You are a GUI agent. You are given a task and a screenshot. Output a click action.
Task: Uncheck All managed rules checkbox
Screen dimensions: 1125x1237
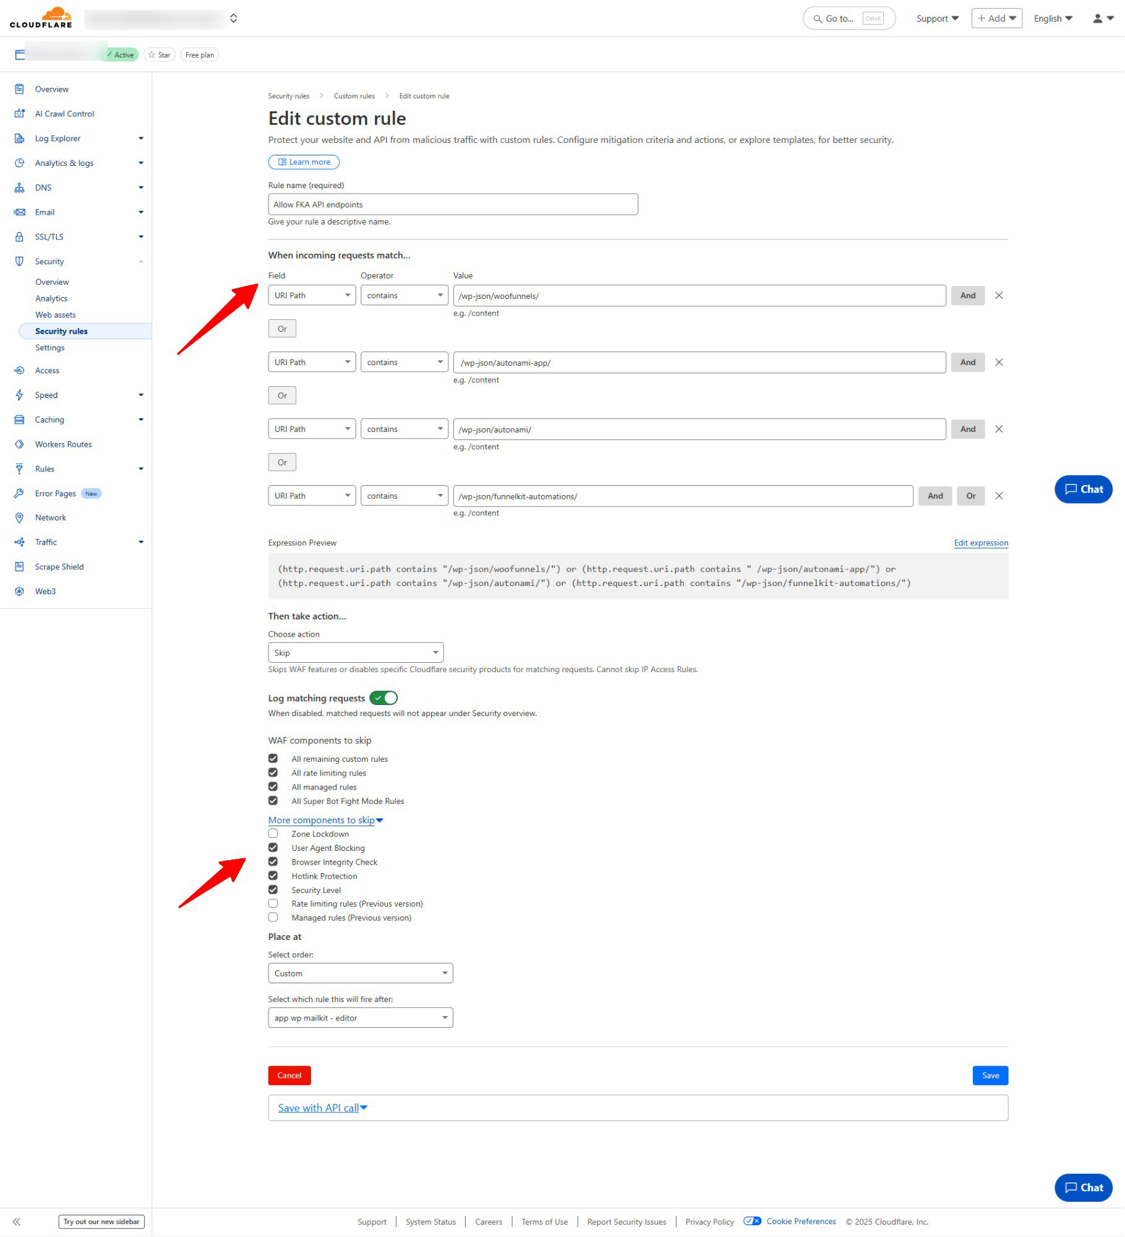pyautogui.click(x=273, y=787)
